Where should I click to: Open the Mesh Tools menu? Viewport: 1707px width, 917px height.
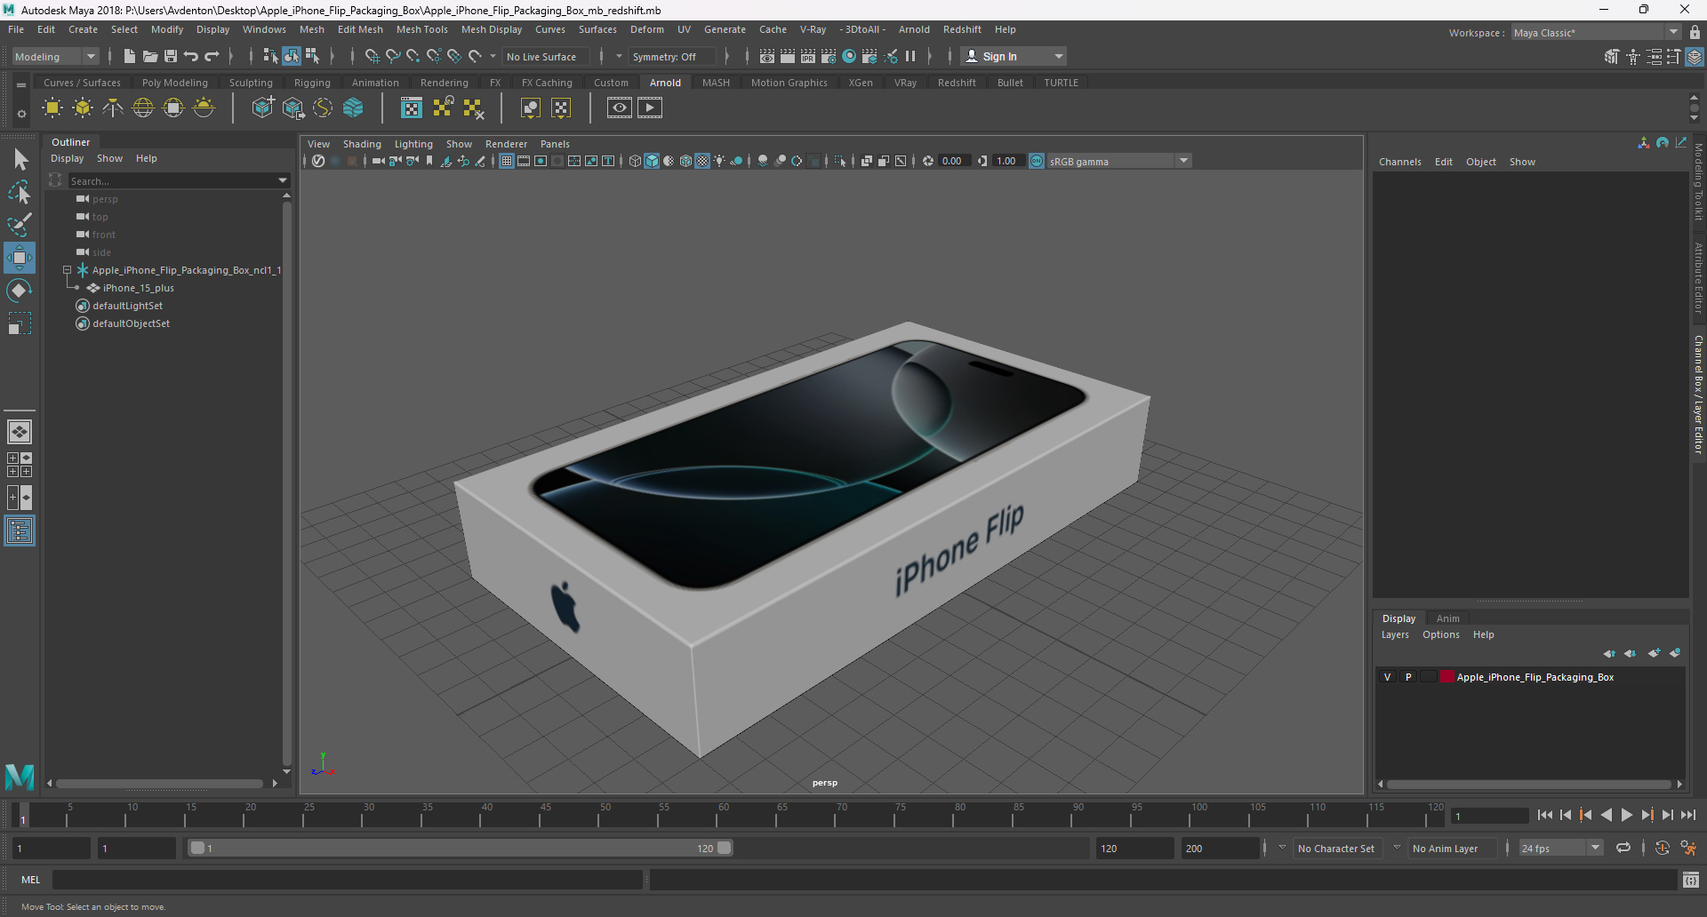click(421, 29)
